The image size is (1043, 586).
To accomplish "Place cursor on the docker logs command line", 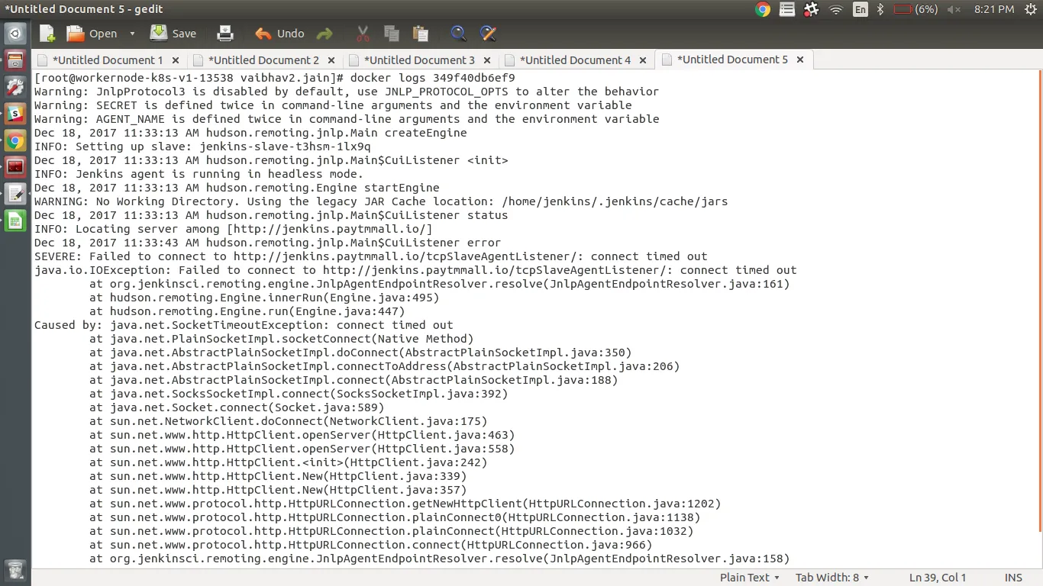I will [275, 78].
